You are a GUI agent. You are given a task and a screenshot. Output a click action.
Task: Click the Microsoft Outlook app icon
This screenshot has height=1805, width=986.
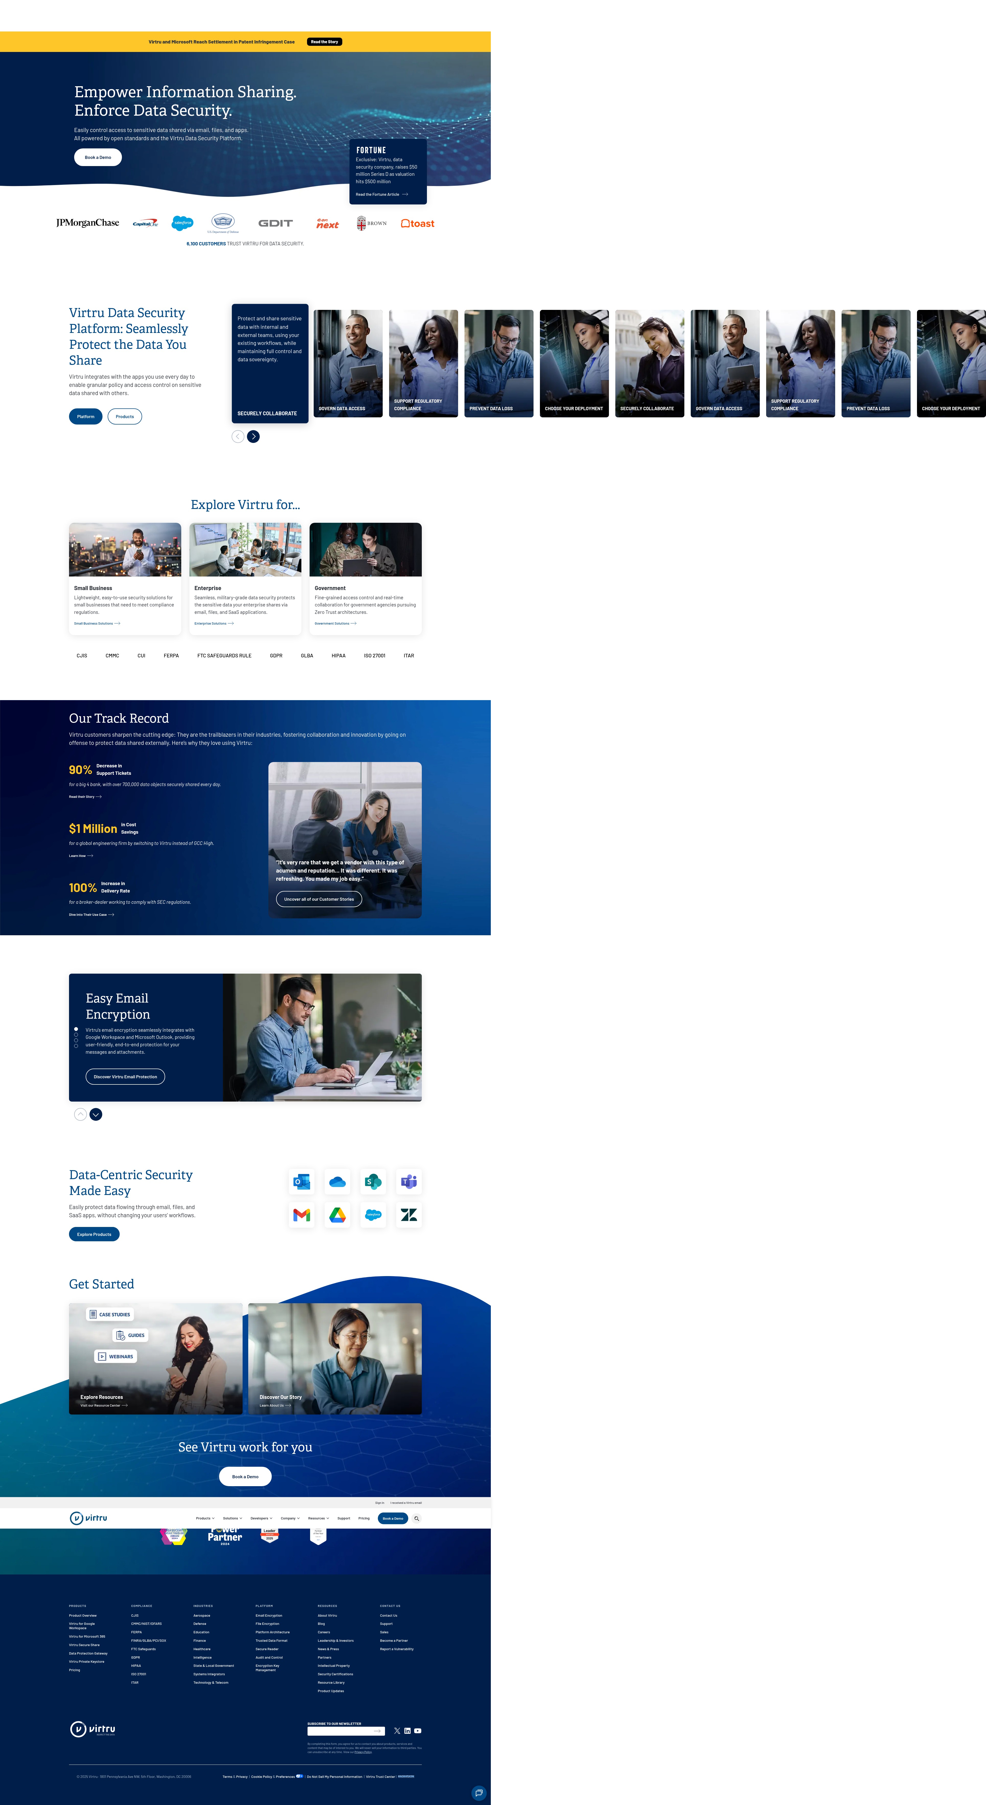[x=302, y=1182]
